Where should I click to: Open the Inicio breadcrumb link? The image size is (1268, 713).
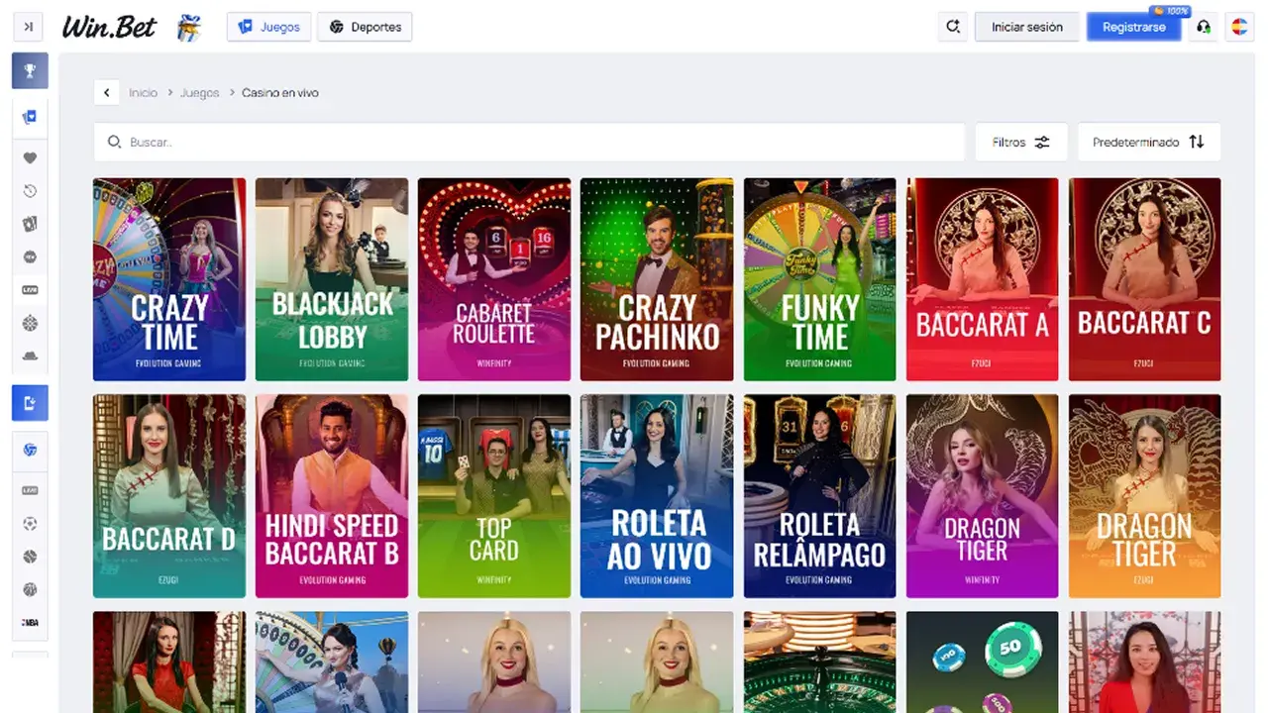[144, 93]
